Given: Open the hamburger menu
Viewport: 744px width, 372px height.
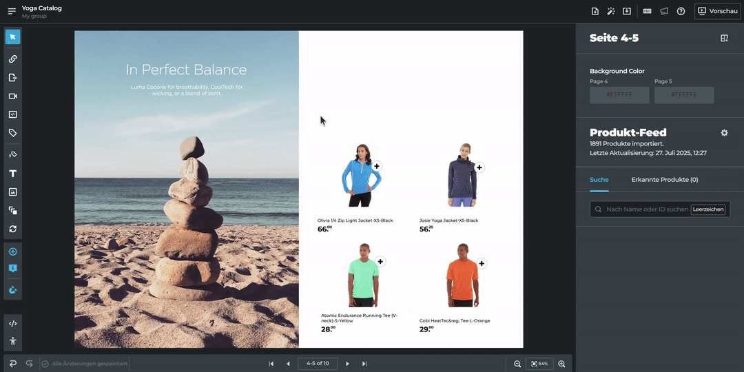Looking at the screenshot, I should 12,11.
